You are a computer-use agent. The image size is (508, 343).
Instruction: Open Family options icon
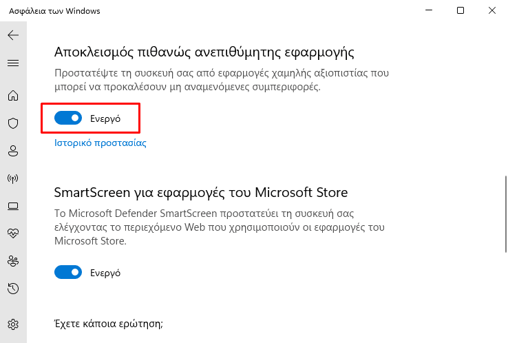13,261
